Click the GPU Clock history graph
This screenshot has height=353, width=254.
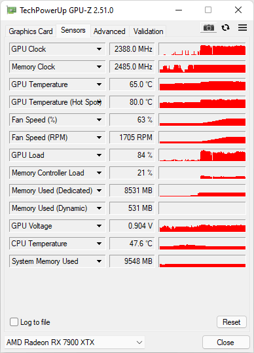point(202,49)
